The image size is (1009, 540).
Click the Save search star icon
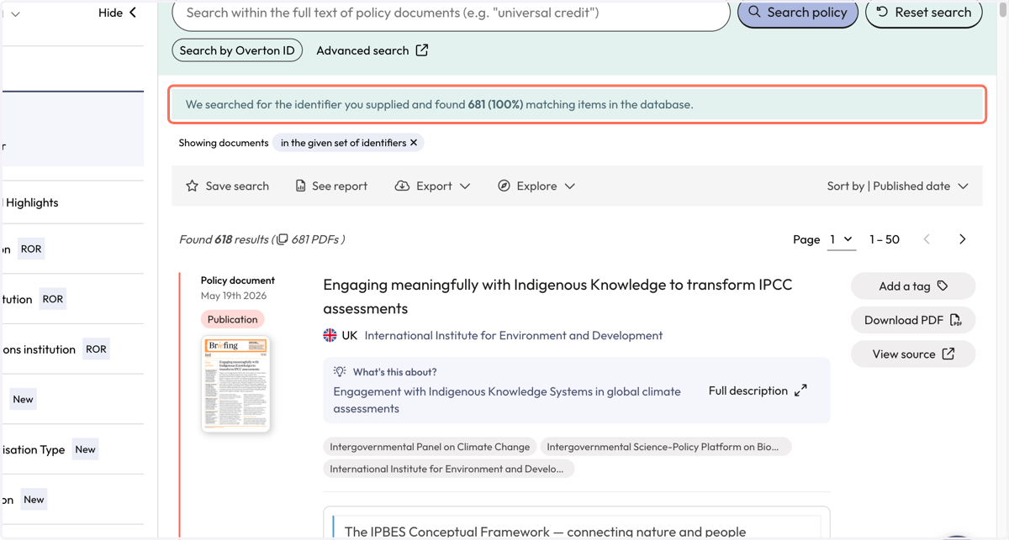192,186
